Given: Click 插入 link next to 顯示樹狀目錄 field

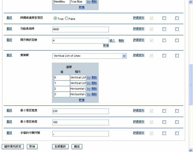Looking at the screenshot, I should pos(112,40).
